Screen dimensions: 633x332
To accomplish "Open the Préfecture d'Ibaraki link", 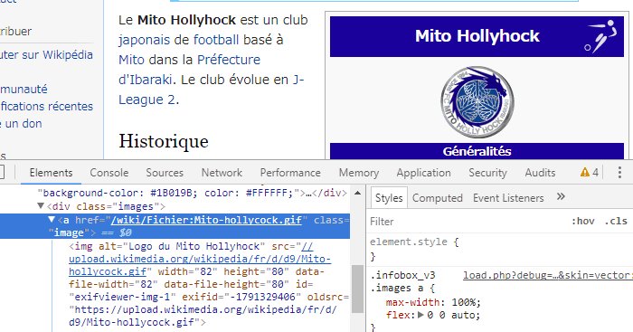I will point(189,70).
